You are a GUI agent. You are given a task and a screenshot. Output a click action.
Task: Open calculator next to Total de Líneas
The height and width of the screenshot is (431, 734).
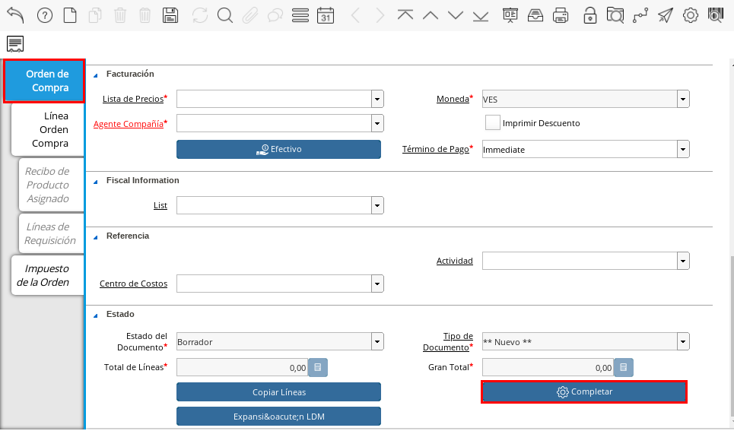tap(318, 367)
